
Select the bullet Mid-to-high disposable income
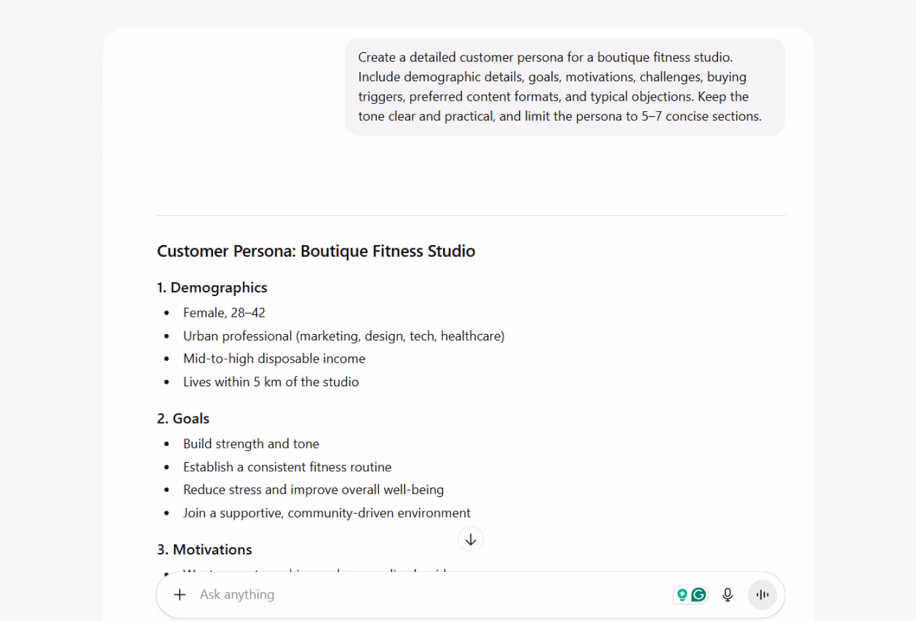274,358
